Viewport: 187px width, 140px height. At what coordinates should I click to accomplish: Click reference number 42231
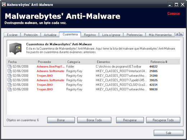tap(154, 85)
